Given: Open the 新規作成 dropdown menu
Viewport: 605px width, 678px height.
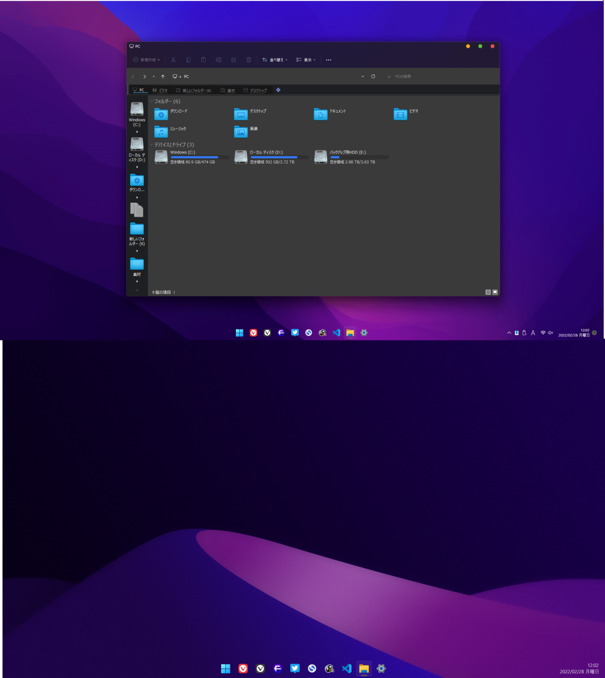Looking at the screenshot, I should pos(147,60).
